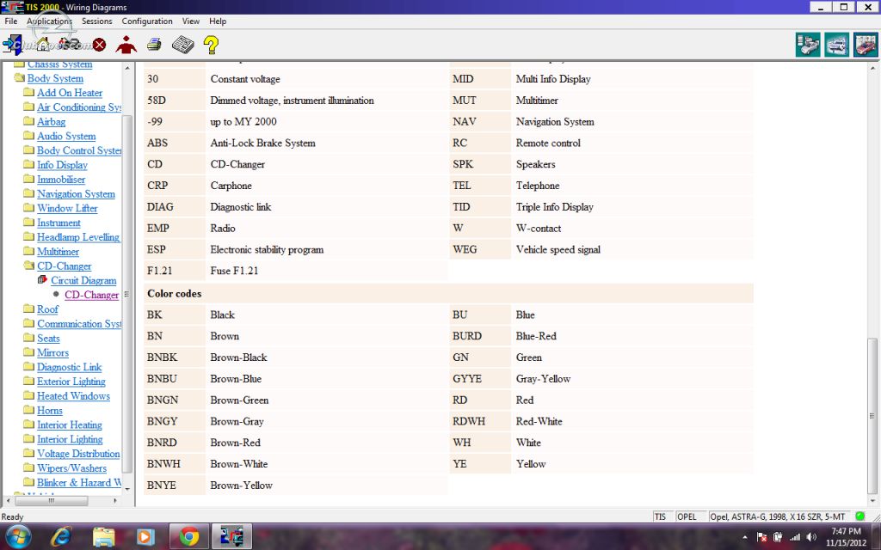The image size is (881, 550).
Task: Click the Airbag folder icon
Action: tap(28, 120)
